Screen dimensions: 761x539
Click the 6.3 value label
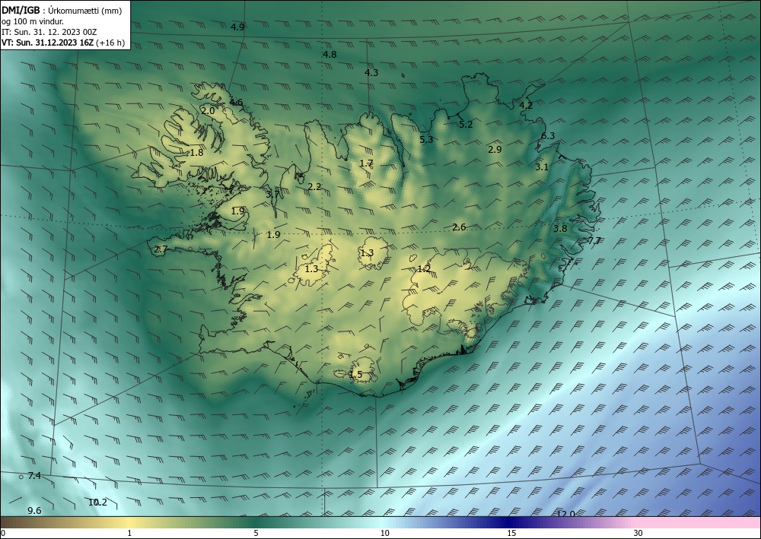coord(548,136)
